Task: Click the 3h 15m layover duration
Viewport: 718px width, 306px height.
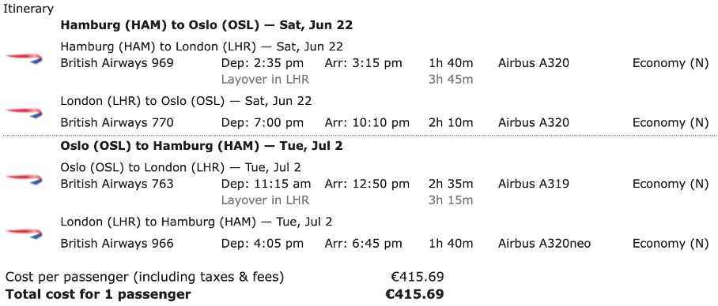Action: pos(451,200)
